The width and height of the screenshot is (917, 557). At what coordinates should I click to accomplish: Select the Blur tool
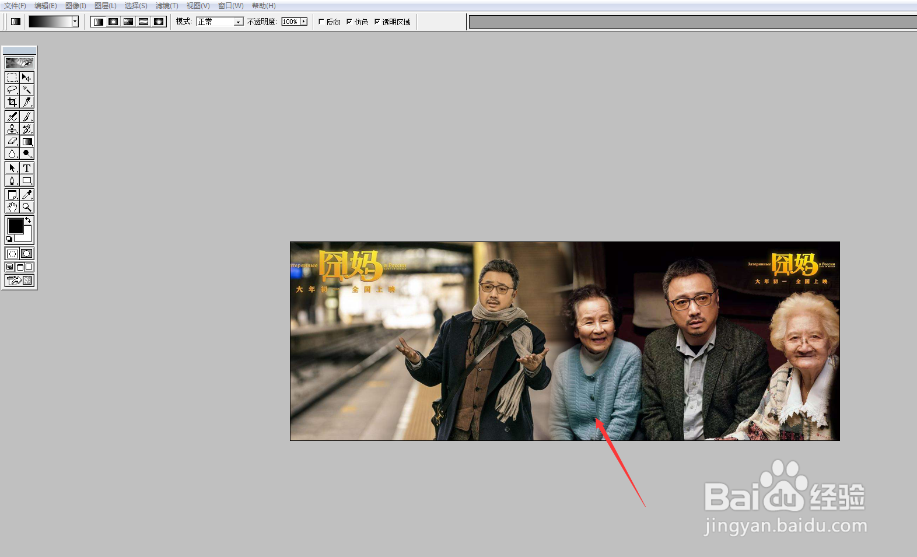[x=12, y=153]
